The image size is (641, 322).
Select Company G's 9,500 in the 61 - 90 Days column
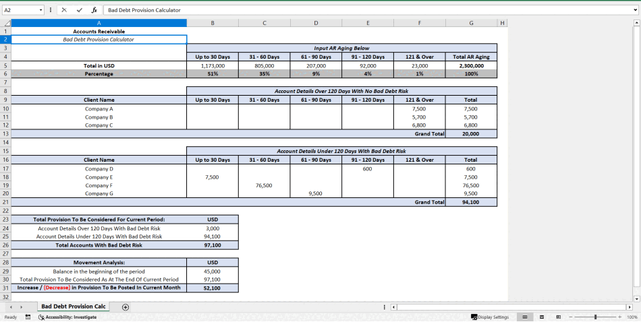point(316,194)
